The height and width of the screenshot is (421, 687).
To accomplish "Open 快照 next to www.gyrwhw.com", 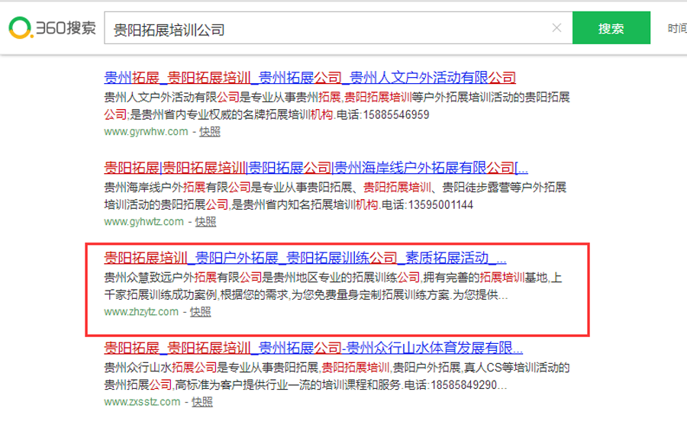I will [210, 131].
